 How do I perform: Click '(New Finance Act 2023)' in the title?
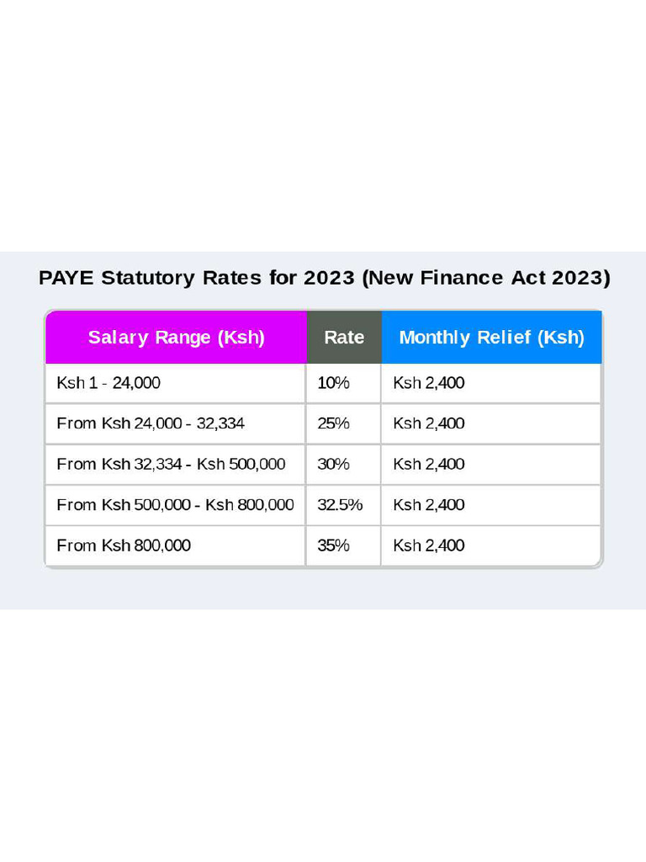pos(485,278)
